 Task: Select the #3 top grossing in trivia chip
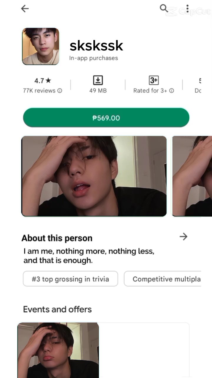[70, 279]
